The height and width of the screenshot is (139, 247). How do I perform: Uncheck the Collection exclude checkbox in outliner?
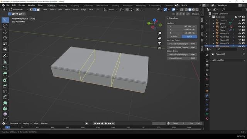pyautogui.click(x=236, y=17)
